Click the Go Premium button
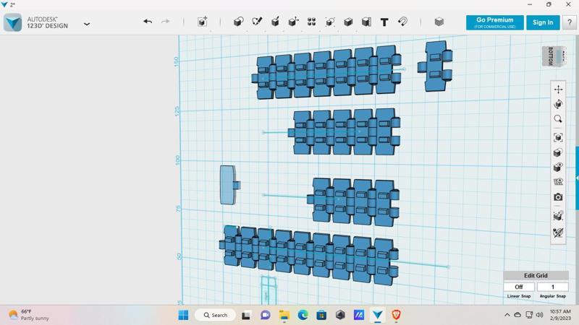This screenshot has width=579, height=325. click(x=494, y=22)
